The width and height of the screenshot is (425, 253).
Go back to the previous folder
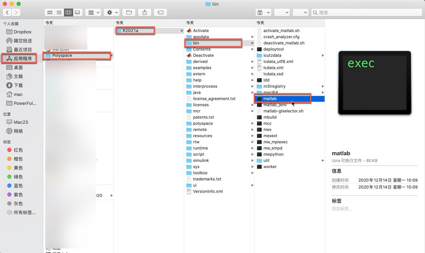pos(7,12)
